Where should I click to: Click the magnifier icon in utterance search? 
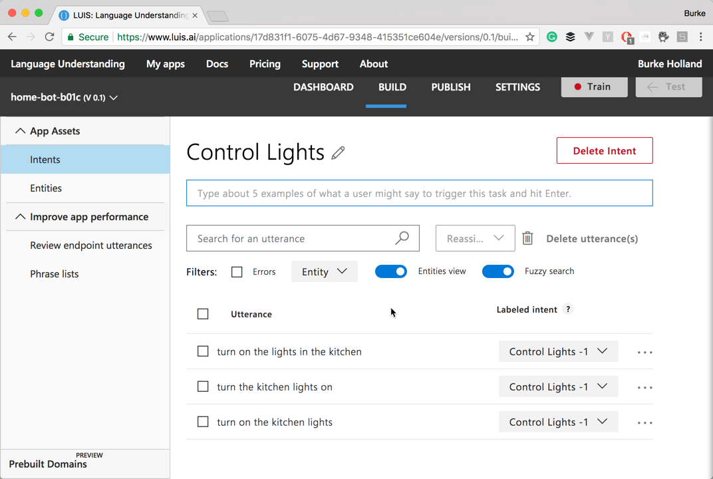(x=402, y=238)
